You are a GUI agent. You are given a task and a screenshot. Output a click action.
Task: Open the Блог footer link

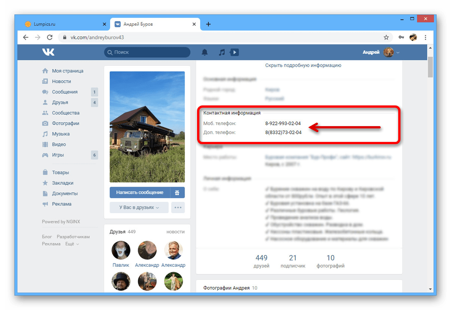pyautogui.click(x=47, y=237)
